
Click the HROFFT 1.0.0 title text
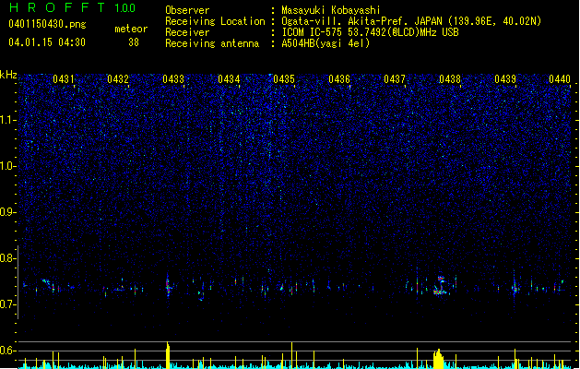click(x=72, y=7)
